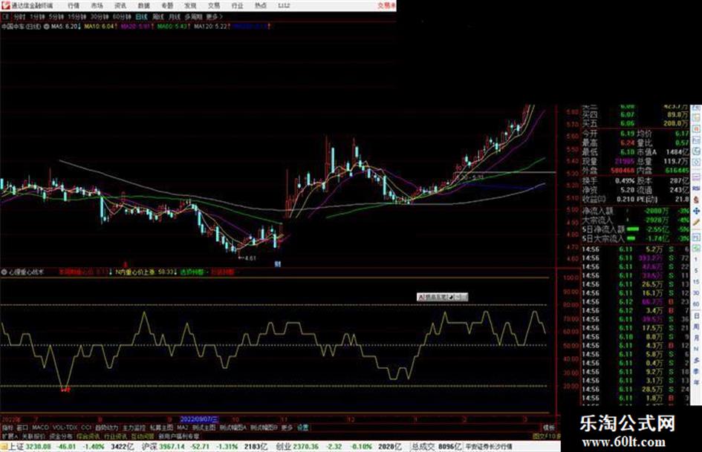This screenshot has width=702, height=452.
Task: Open the 发现 menu
Action: 190,5
